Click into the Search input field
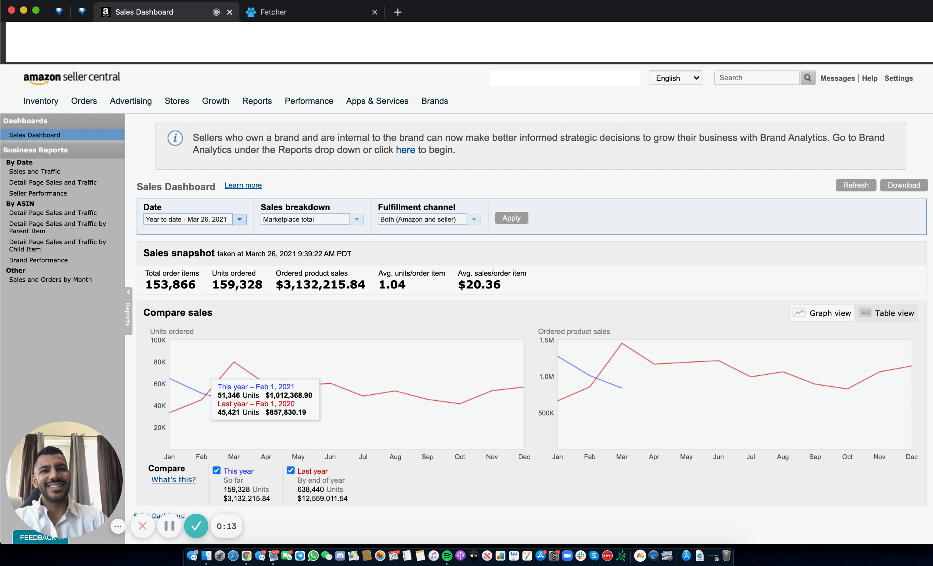Image resolution: width=933 pixels, height=566 pixels. [x=756, y=78]
